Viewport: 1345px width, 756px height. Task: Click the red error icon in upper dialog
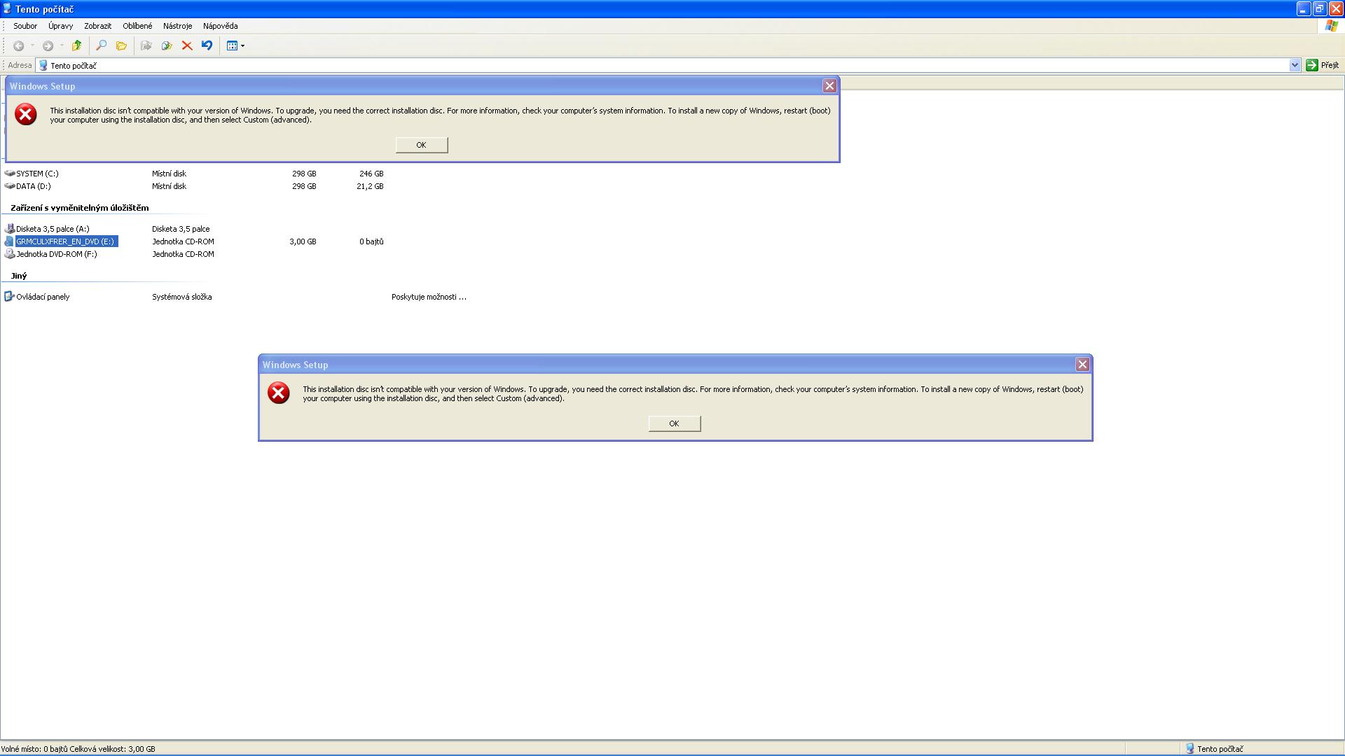26,114
